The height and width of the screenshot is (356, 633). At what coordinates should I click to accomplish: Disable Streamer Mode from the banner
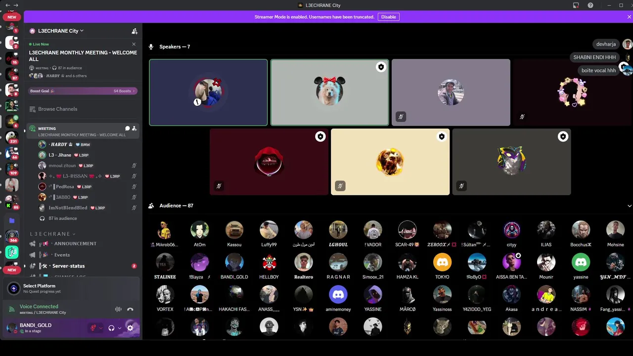[x=389, y=17]
